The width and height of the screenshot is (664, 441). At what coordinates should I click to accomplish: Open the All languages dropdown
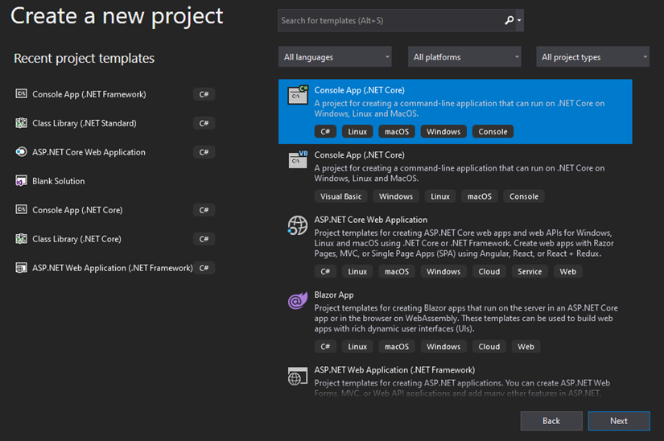336,57
